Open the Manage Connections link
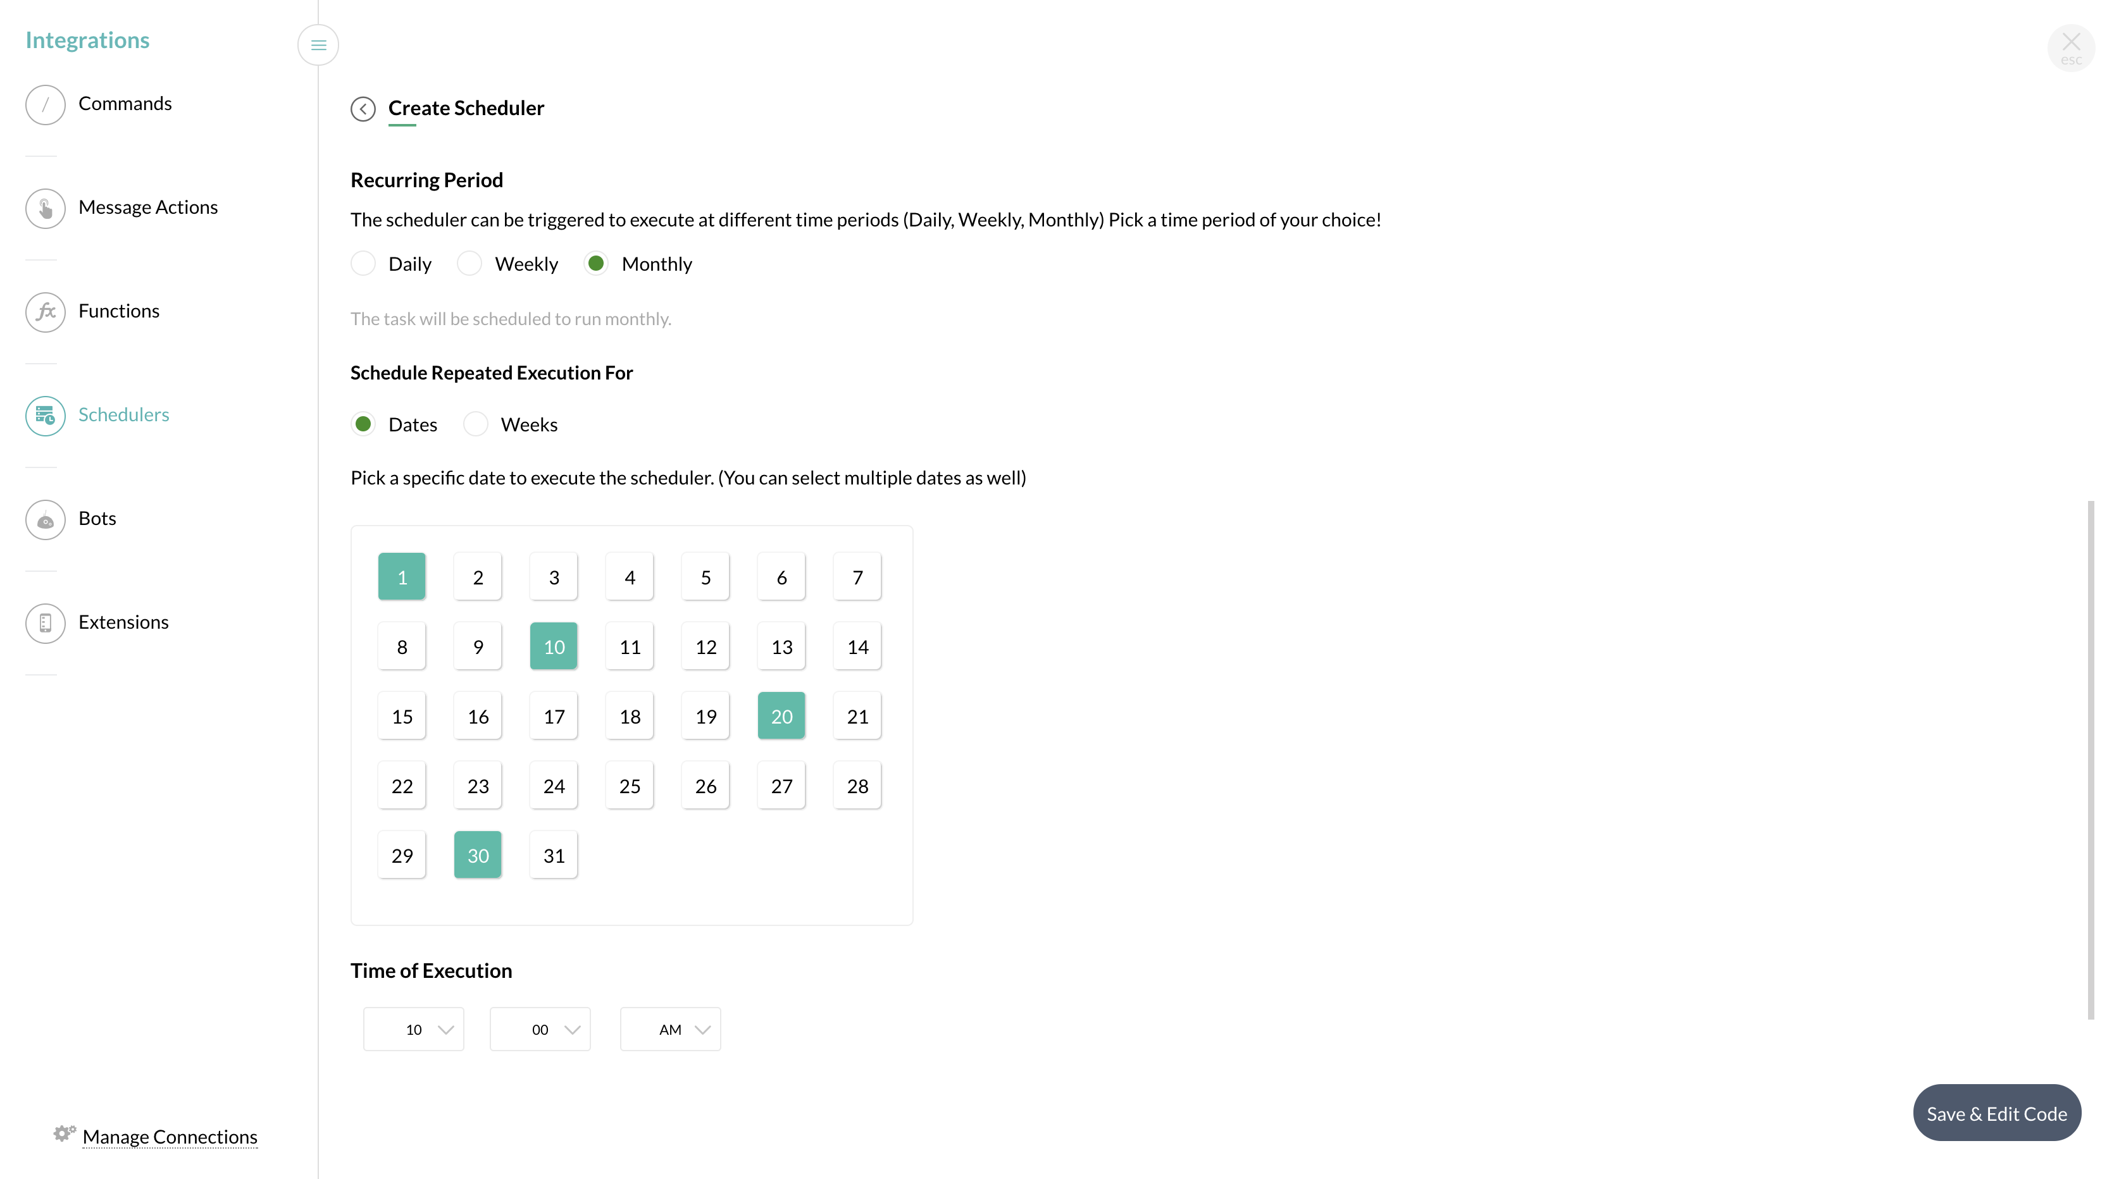Screen dimensions: 2126x1179 [170, 1137]
